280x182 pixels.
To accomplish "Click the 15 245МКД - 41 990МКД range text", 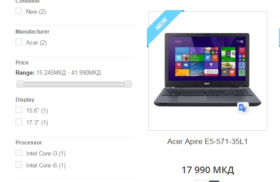I will (69, 73).
